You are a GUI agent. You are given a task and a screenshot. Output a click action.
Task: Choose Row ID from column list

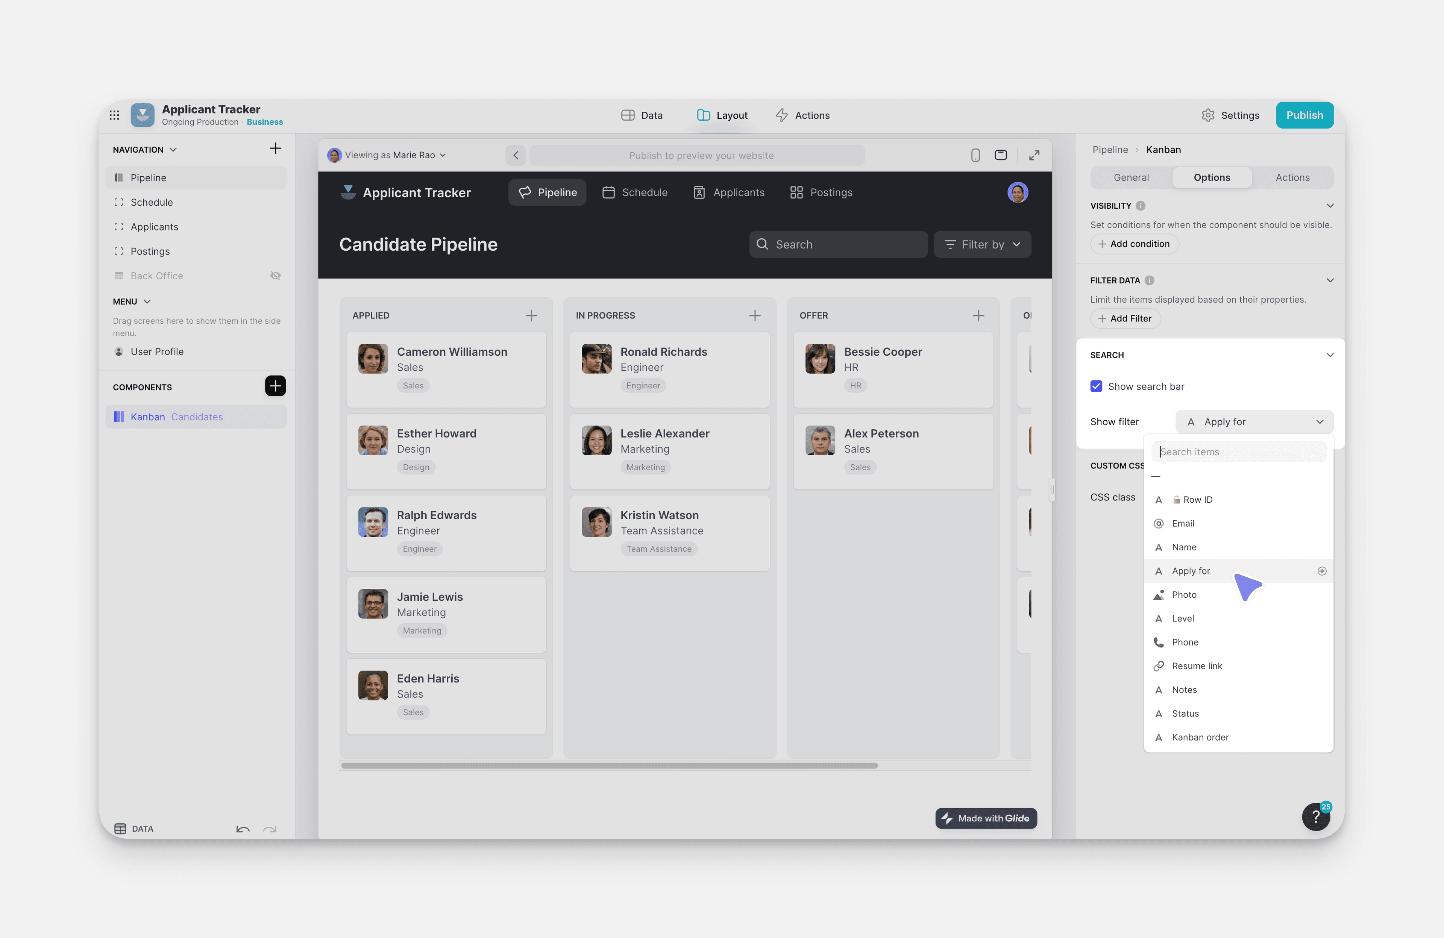click(1238, 500)
